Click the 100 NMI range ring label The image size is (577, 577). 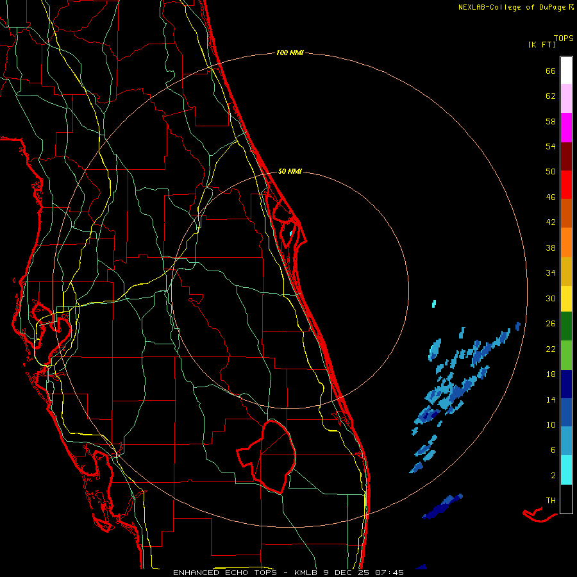290,53
